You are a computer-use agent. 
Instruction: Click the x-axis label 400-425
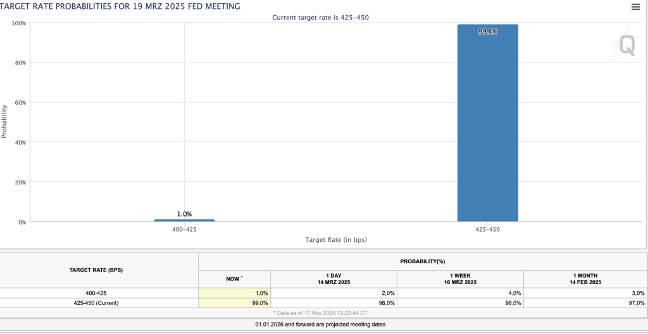point(184,229)
